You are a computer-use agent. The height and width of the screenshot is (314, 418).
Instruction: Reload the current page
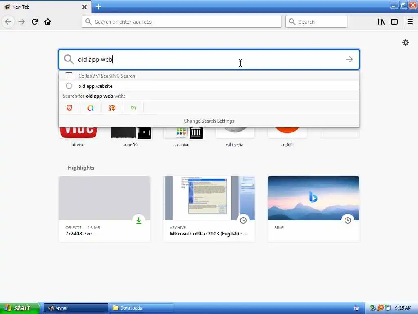coord(35,22)
